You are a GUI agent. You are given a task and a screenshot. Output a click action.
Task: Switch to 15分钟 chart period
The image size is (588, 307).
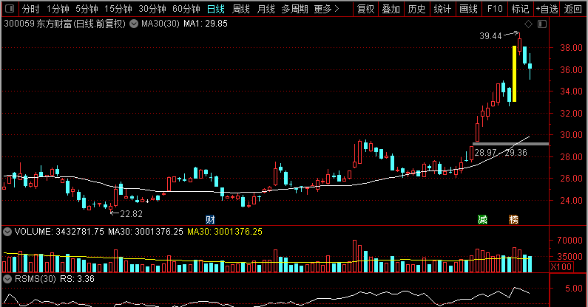point(118,9)
